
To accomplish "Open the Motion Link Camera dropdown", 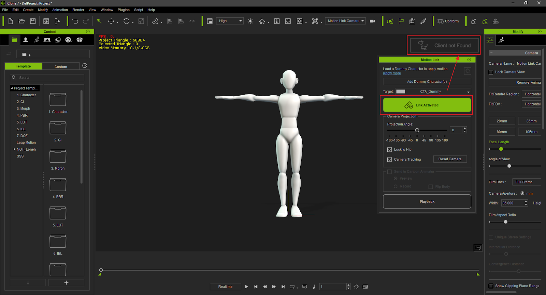I will (345, 21).
